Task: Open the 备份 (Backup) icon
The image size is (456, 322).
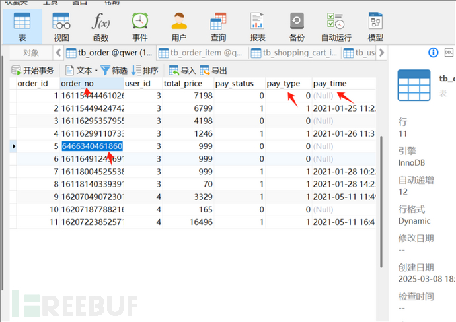Action: [x=297, y=27]
